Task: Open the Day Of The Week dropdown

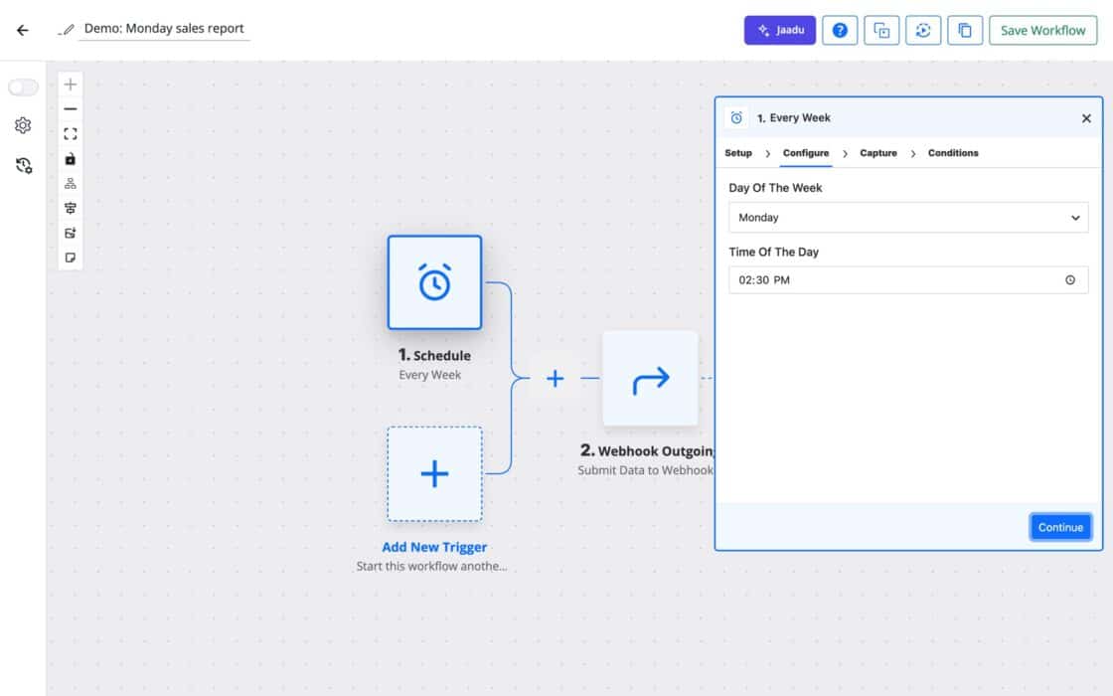Action: [908, 218]
